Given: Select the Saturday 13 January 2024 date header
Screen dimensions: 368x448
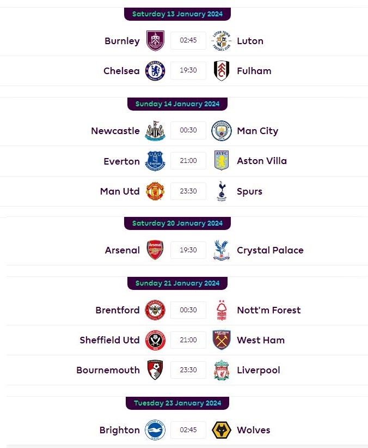Looking at the screenshot, I should click(177, 14).
